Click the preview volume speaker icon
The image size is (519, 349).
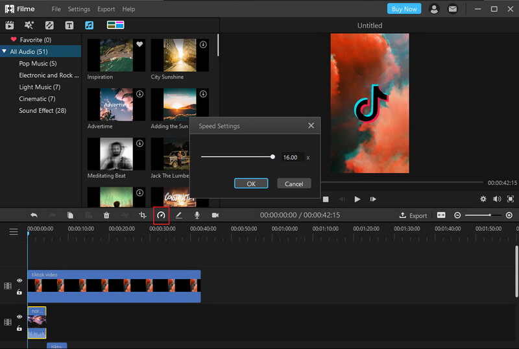[497, 199]
